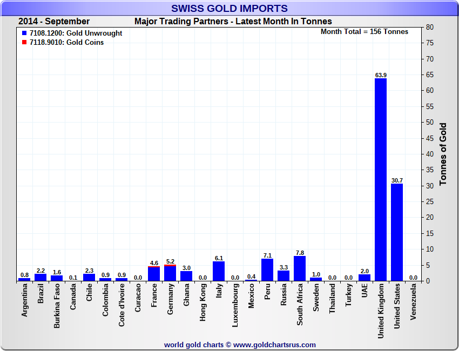This screenshot has width=459, height=351.
Task: Click the 30.7 value label
Action: (397, 180)
